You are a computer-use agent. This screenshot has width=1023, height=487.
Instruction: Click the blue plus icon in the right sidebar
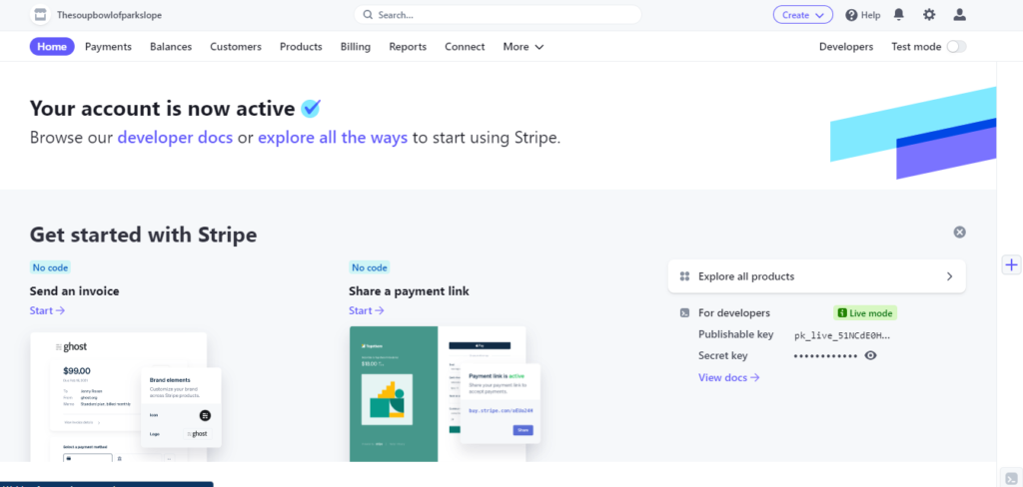(x=1011, y=264)
